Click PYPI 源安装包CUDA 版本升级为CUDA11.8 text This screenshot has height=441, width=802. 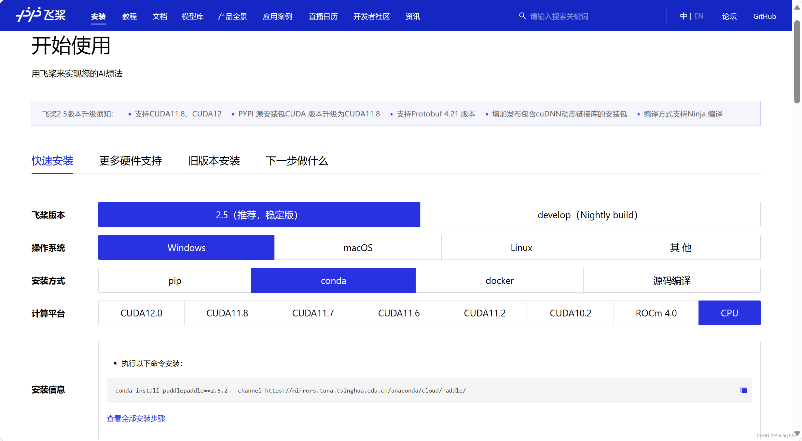tap(309, 114)
